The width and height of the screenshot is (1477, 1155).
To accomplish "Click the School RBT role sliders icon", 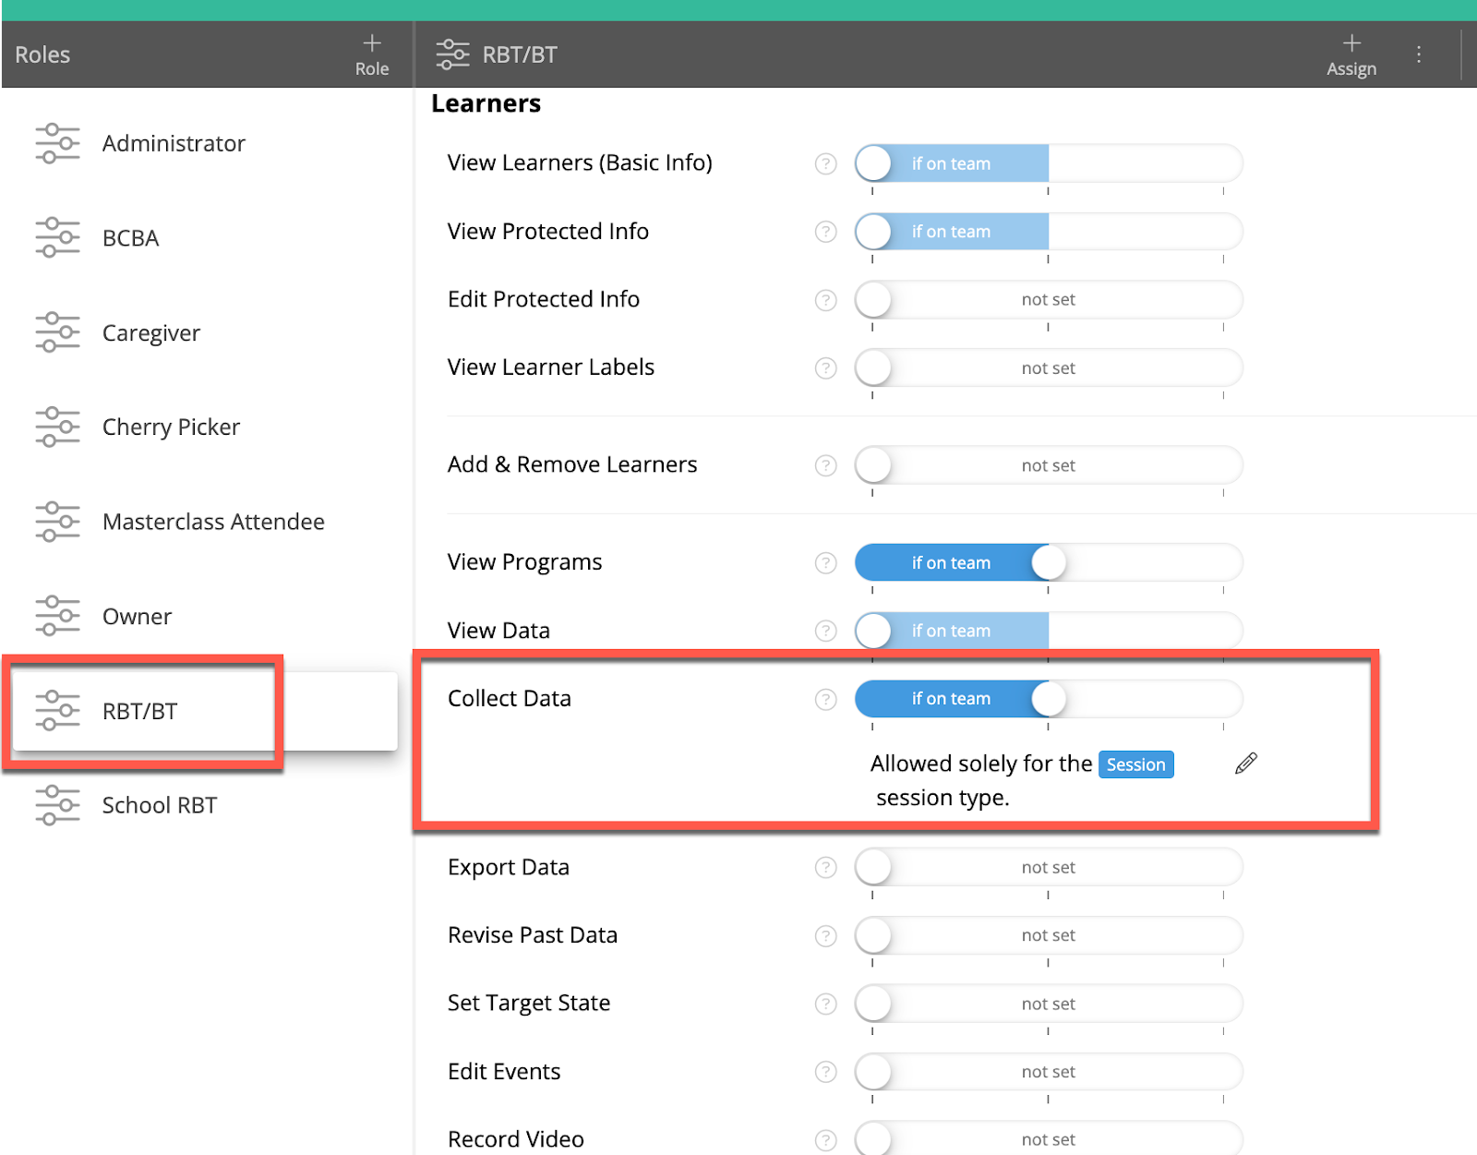I will click(x=58, y=804).
